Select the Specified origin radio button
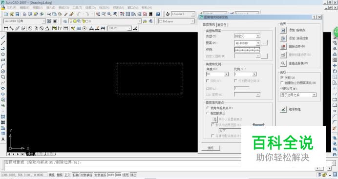The image size is (338, 179). point(208,113)
